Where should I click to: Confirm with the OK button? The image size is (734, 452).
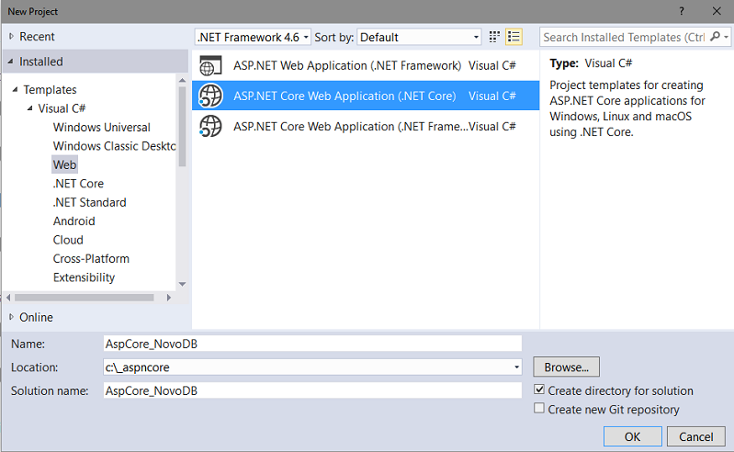point(632,436)
